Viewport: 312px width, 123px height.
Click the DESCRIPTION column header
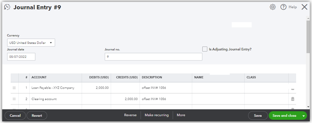[166, 77]
